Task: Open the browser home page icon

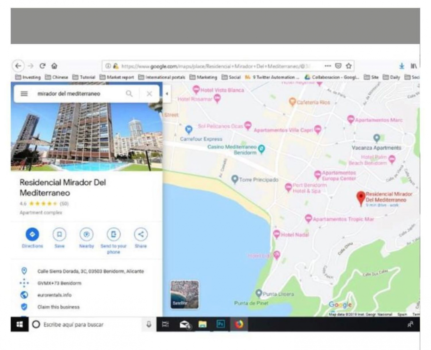Action: (54, 66)
